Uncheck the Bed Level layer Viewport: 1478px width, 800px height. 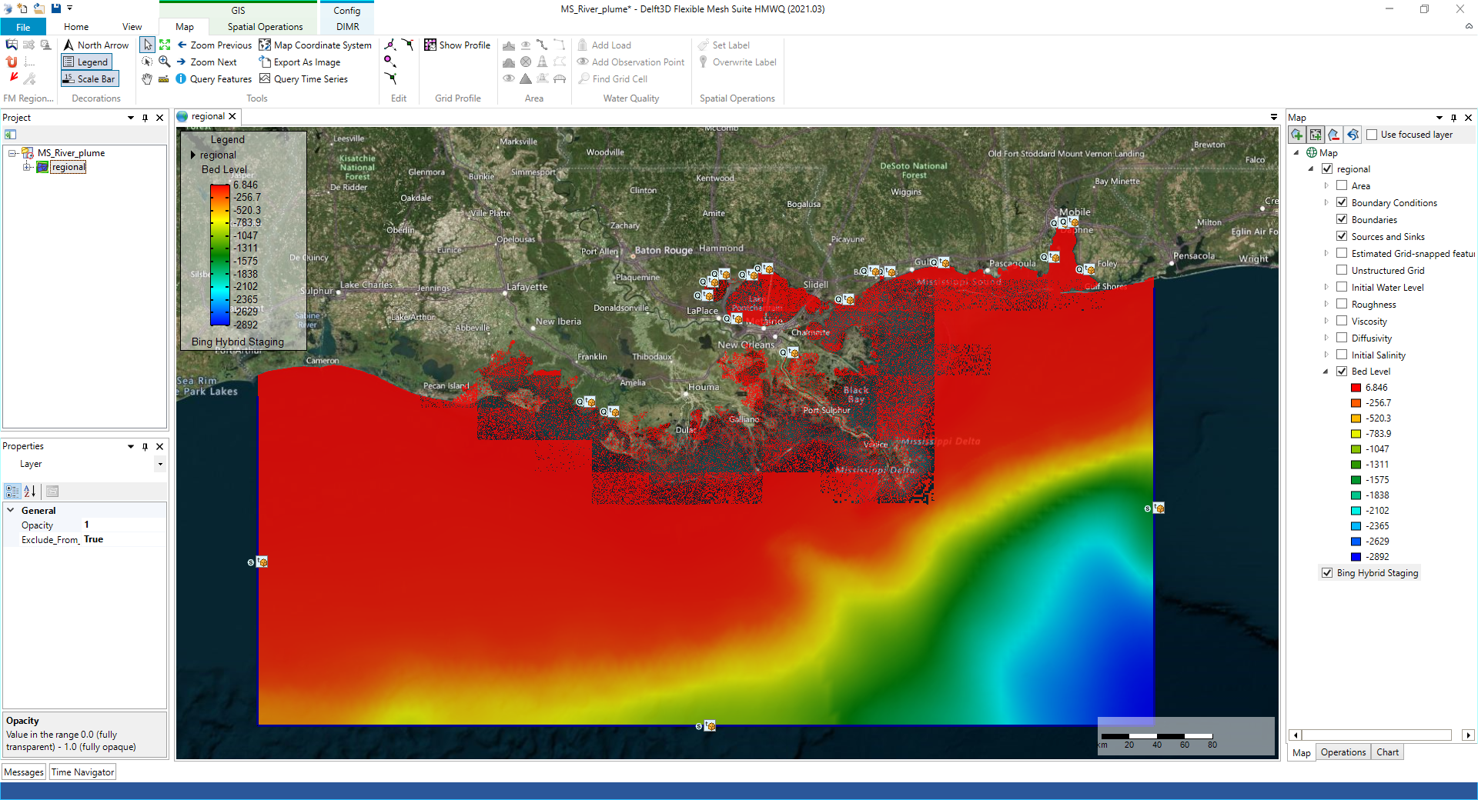click(x=1342, y=371)
